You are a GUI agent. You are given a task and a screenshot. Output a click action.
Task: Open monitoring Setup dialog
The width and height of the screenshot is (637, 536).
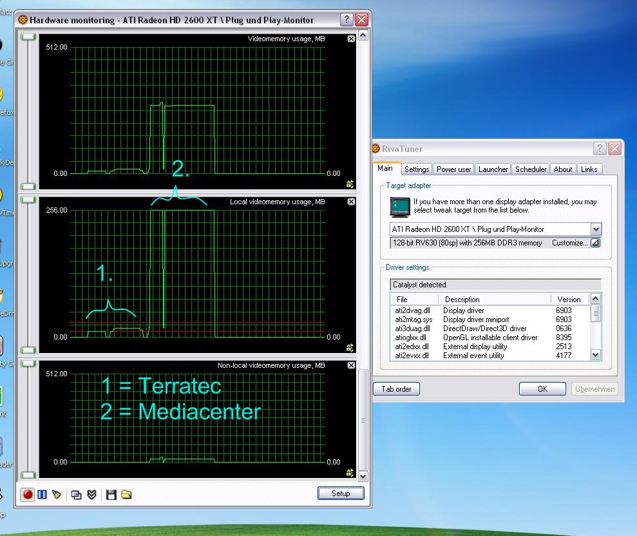[x=341, y=493]
